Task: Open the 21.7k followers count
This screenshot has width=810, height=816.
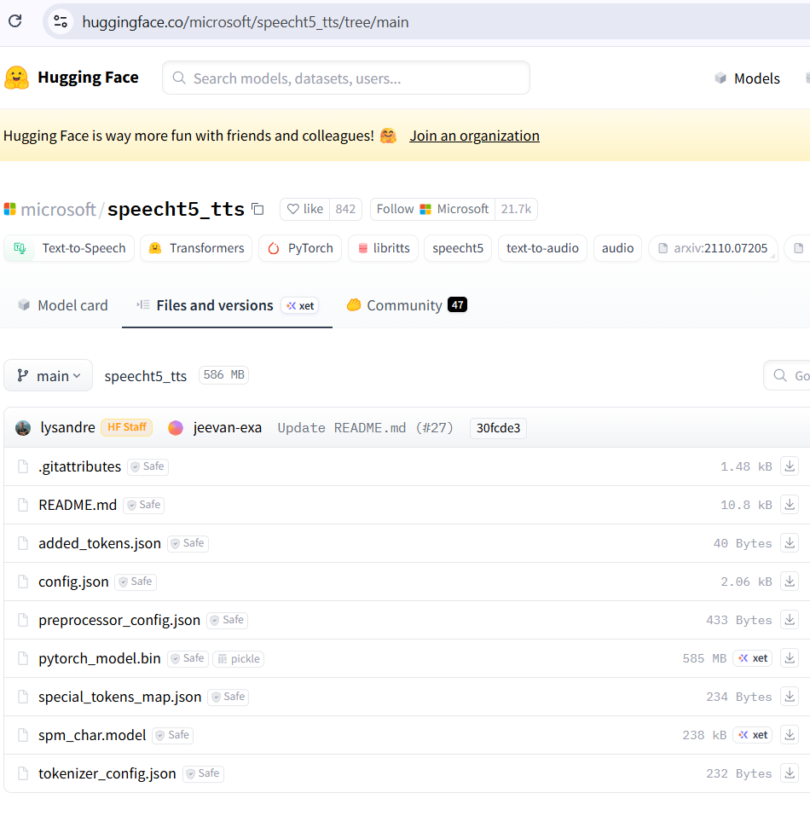Action: coord(516,209)
